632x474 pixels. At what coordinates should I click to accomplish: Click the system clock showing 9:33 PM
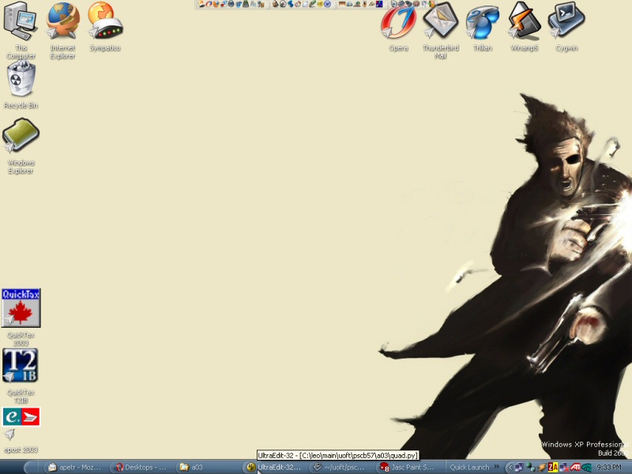610,467
